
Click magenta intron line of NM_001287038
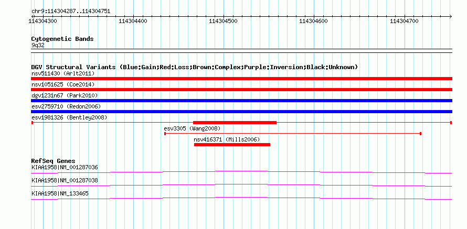[x=241, y=184]
